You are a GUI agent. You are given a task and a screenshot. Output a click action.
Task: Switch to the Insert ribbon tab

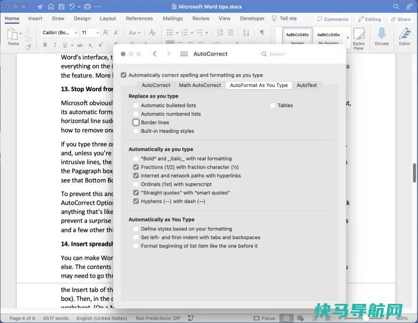[x=35, y=19]
